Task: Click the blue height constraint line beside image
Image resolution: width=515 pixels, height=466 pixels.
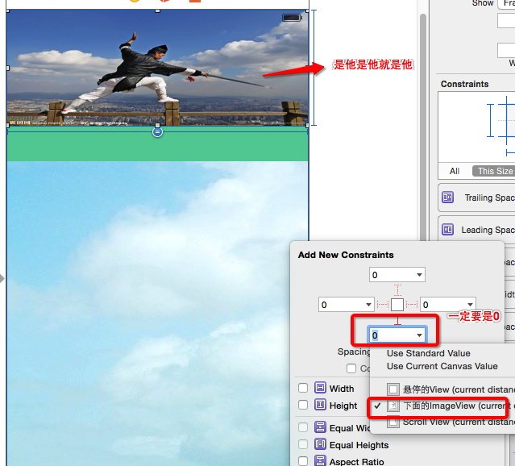Action: pyautogui.click(x=314, y=68)
